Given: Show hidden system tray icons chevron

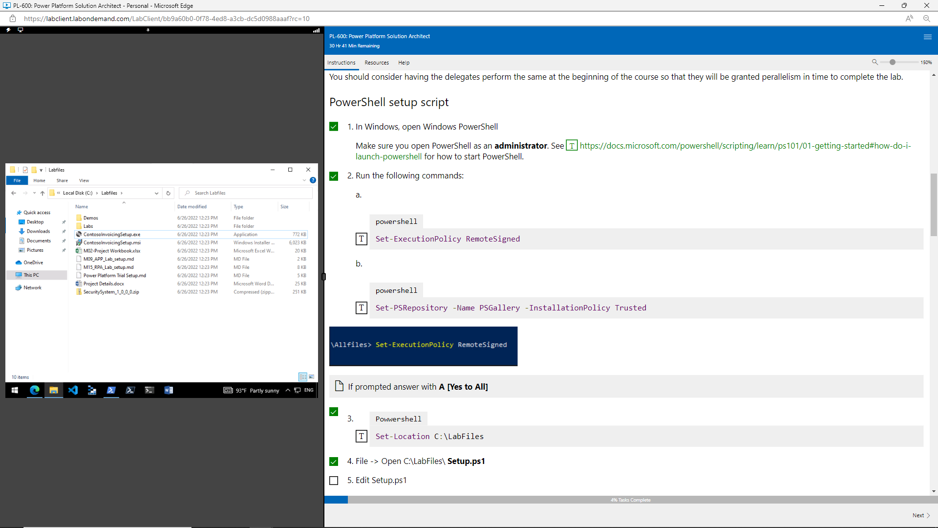Looking at the screenshot, I should [288, 390].
